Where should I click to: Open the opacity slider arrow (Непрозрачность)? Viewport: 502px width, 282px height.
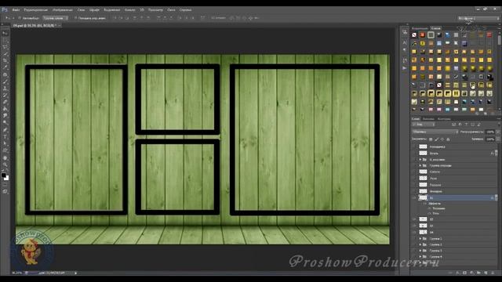[x=497, y=132]
